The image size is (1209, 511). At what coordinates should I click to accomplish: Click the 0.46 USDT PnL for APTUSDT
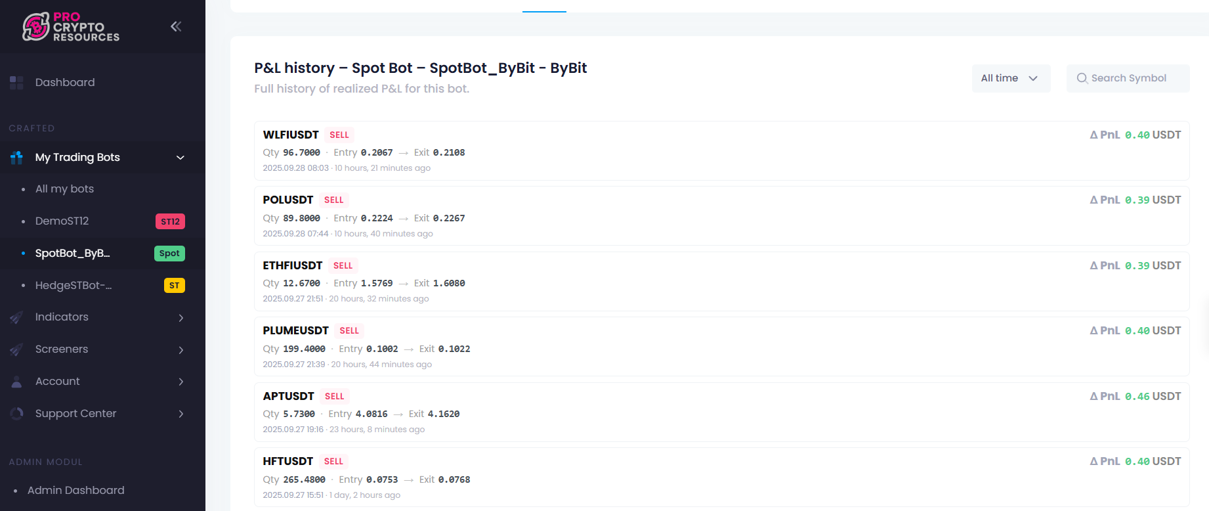pos(1153,396)
